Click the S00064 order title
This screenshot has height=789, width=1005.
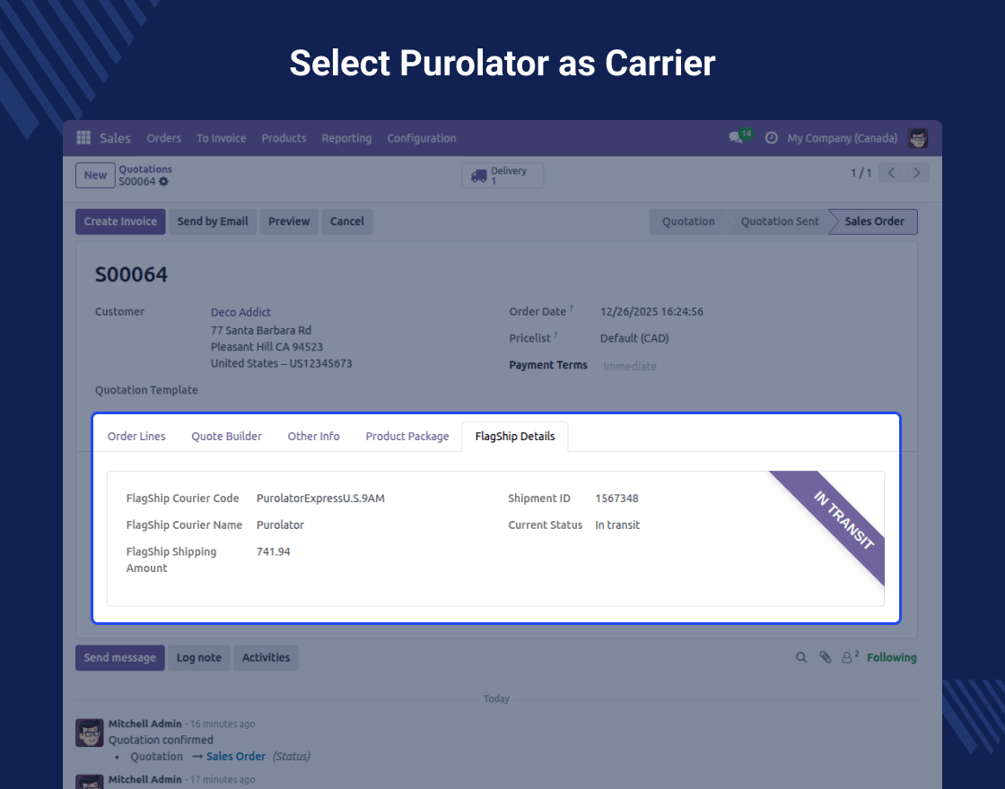[x=131, y=274]
